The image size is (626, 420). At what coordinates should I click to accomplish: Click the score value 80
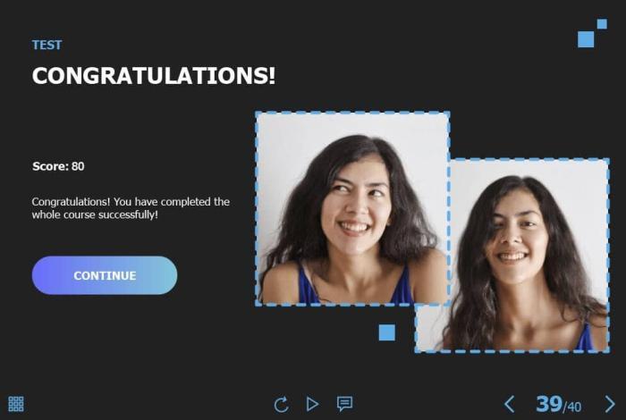(78, 166)
